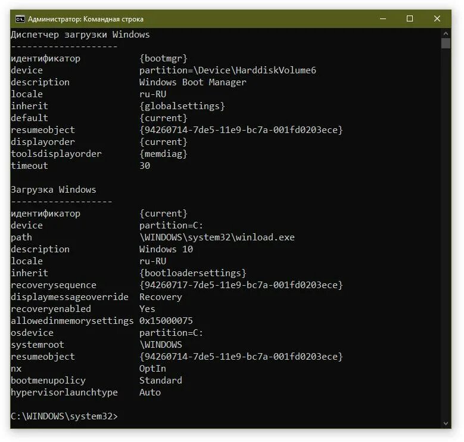Click the 'toolsdisplayorder' label
The height and width of the screenshot is (442, 464).
(x=56, y=154)
